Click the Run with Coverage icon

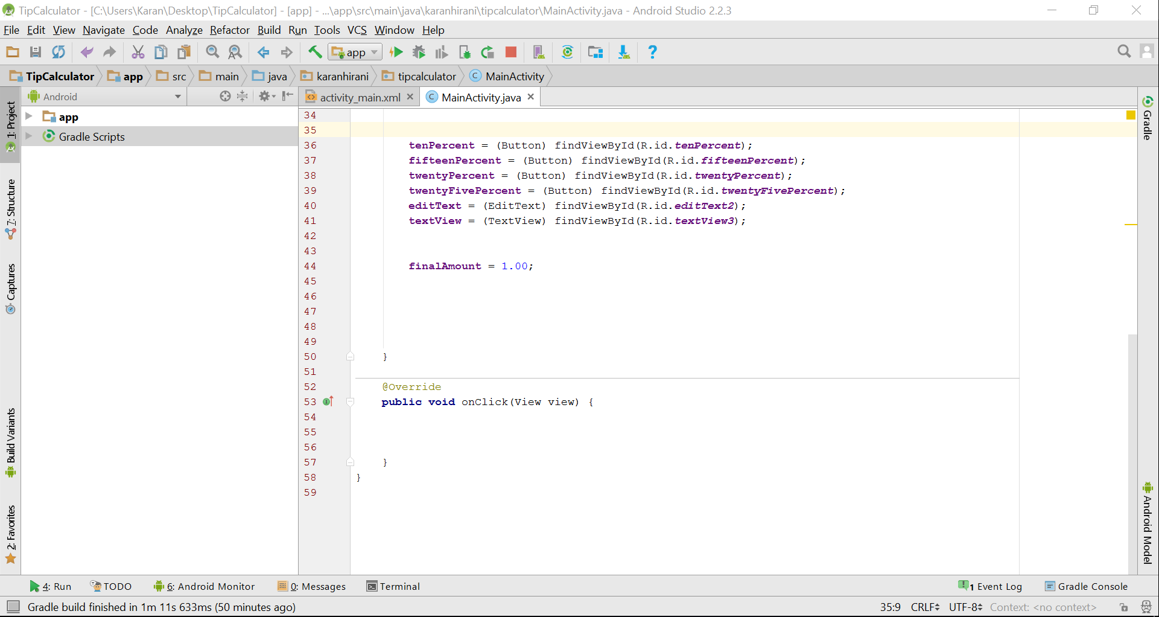tap(442, 53)
